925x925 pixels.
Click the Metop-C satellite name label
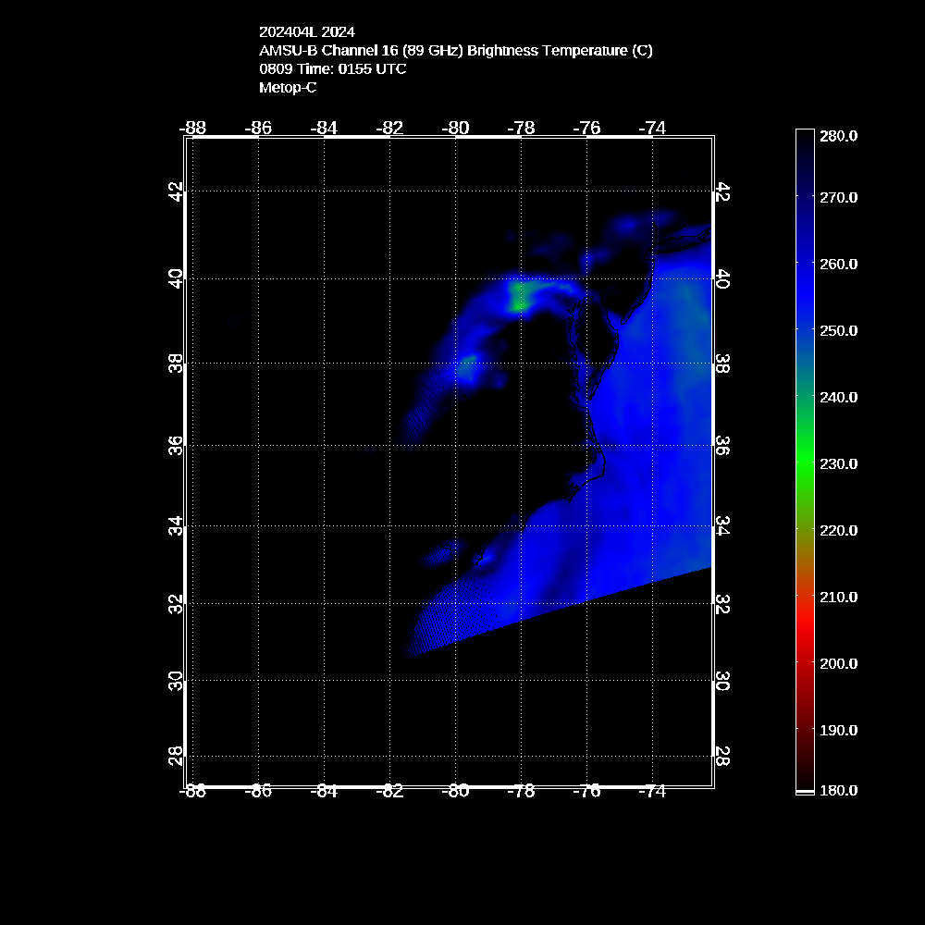coord(286,88)
